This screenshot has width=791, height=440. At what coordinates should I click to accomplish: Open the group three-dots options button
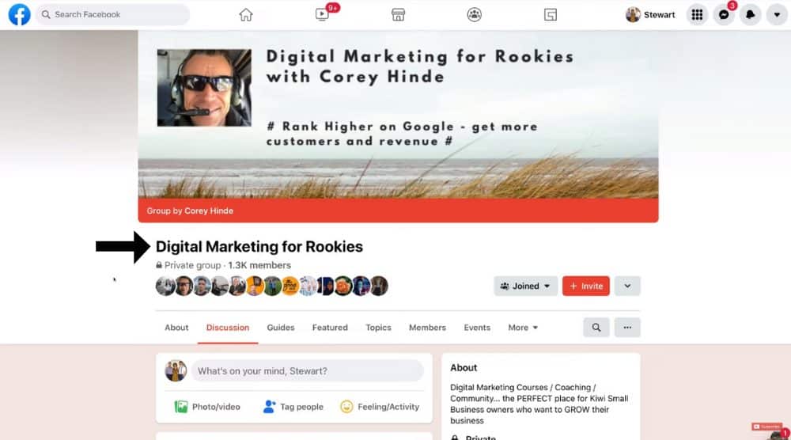coord(627,328)
